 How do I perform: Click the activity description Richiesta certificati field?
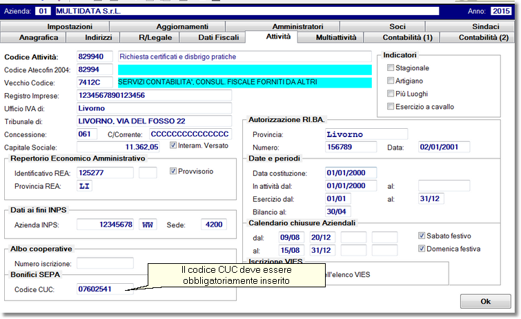tap(245, 56)
